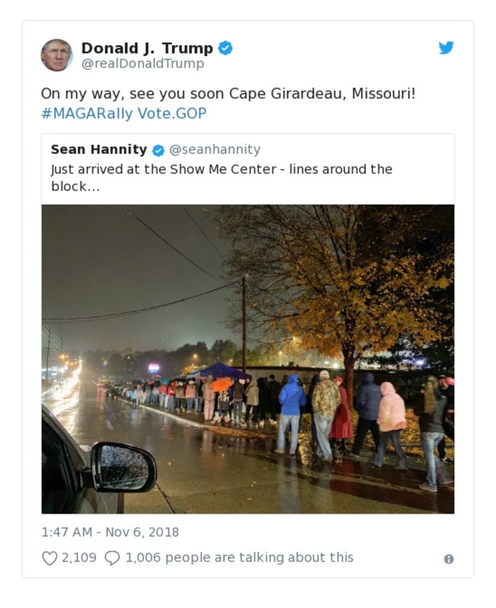
Task: Click the heart like icon
Action: (50, 558)
